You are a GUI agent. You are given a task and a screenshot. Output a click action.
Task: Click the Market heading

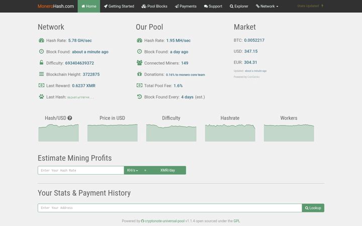(x=245, y=27)
